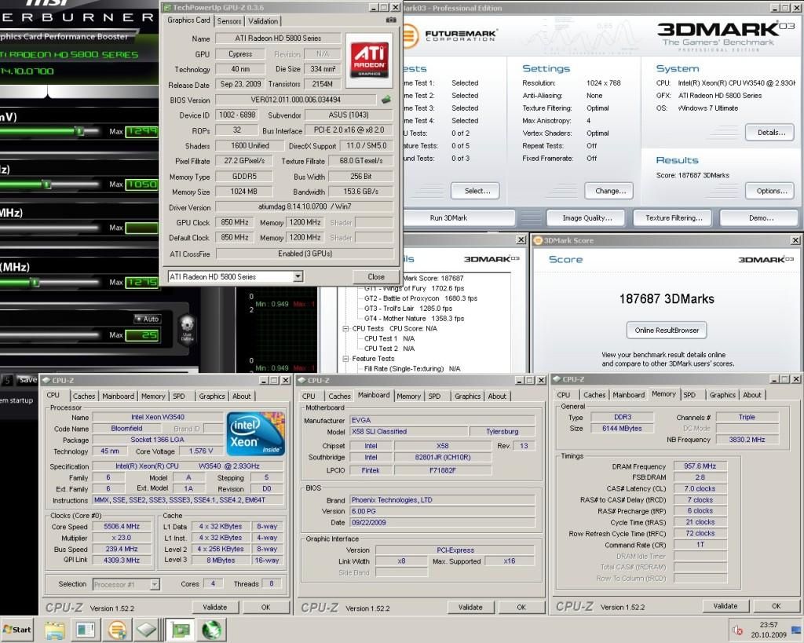804x643 pixels.
Task: Open the SPD tab in the Memory CPU-Z window
Action: [x=689, y=395]
